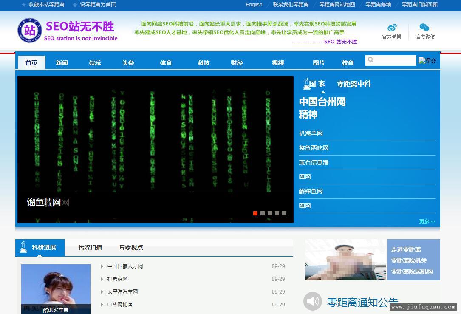Image resolution: width=461 pixels, height=314 pixels.
Task: Click the 收藏本站零距离 link
Action: [46, 5]
